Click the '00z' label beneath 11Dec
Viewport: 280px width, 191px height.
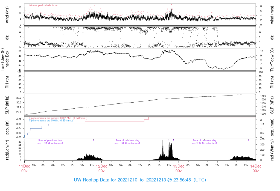(x=24, y=171)
